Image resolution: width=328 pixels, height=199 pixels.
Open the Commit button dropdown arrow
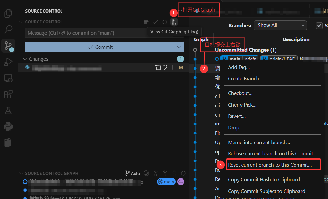tap(179, 47)
